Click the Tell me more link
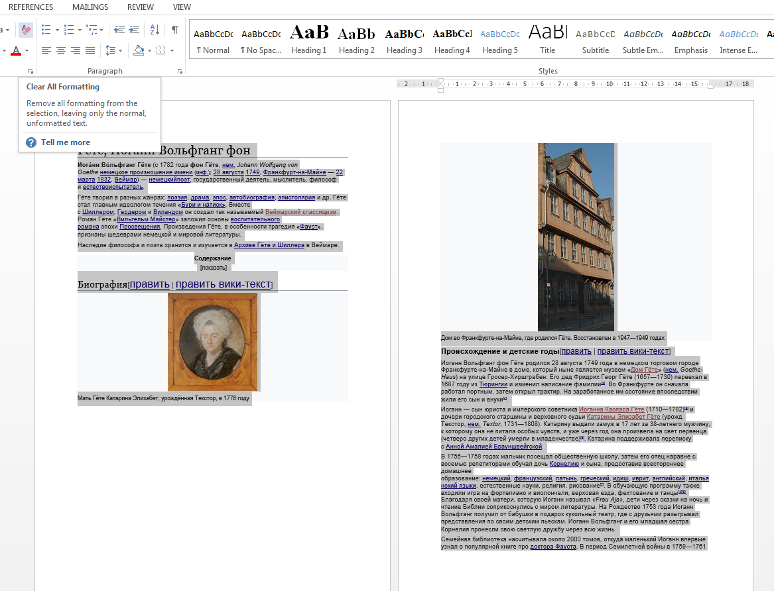The width and height of the screenshot is (774, 591). click(x=65, y=142)
